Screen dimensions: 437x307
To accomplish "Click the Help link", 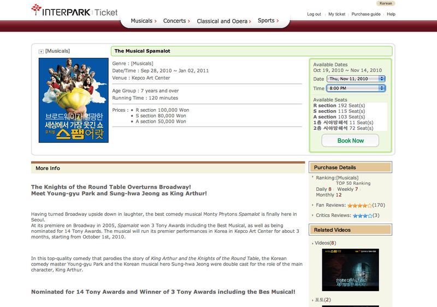I will tap(391, 14).
